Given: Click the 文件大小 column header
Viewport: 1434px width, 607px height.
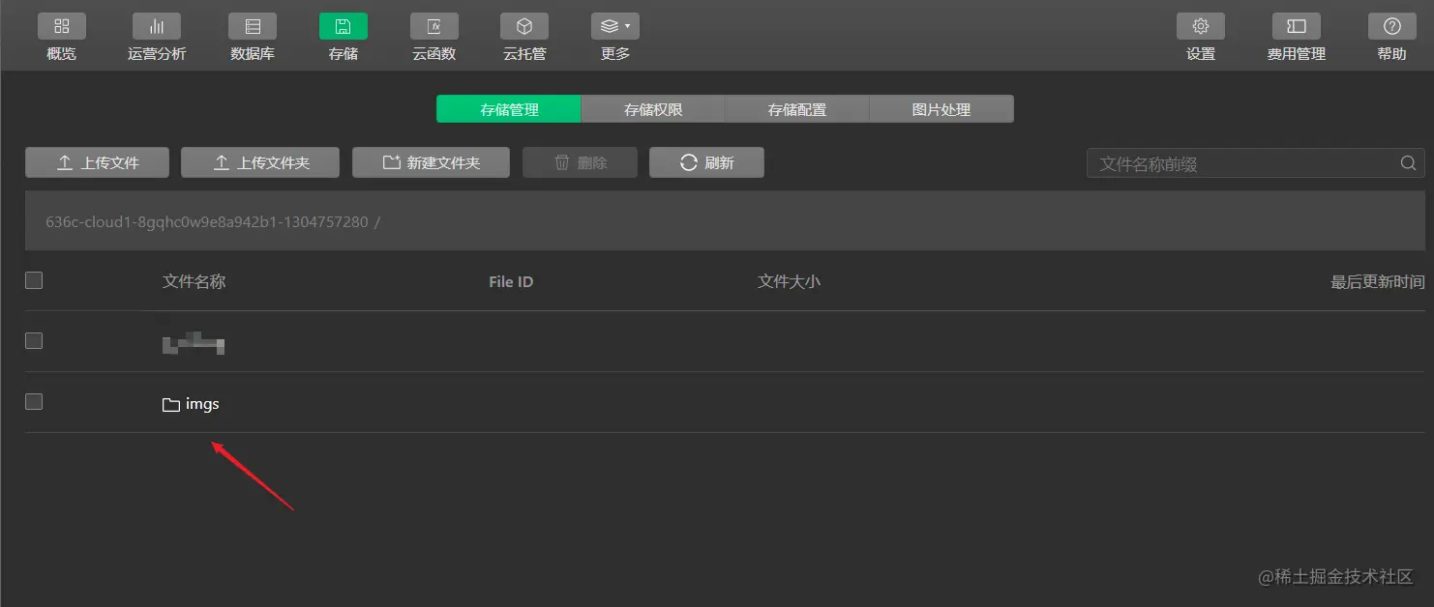Looking at the screenshot, I should pos(789,281).
